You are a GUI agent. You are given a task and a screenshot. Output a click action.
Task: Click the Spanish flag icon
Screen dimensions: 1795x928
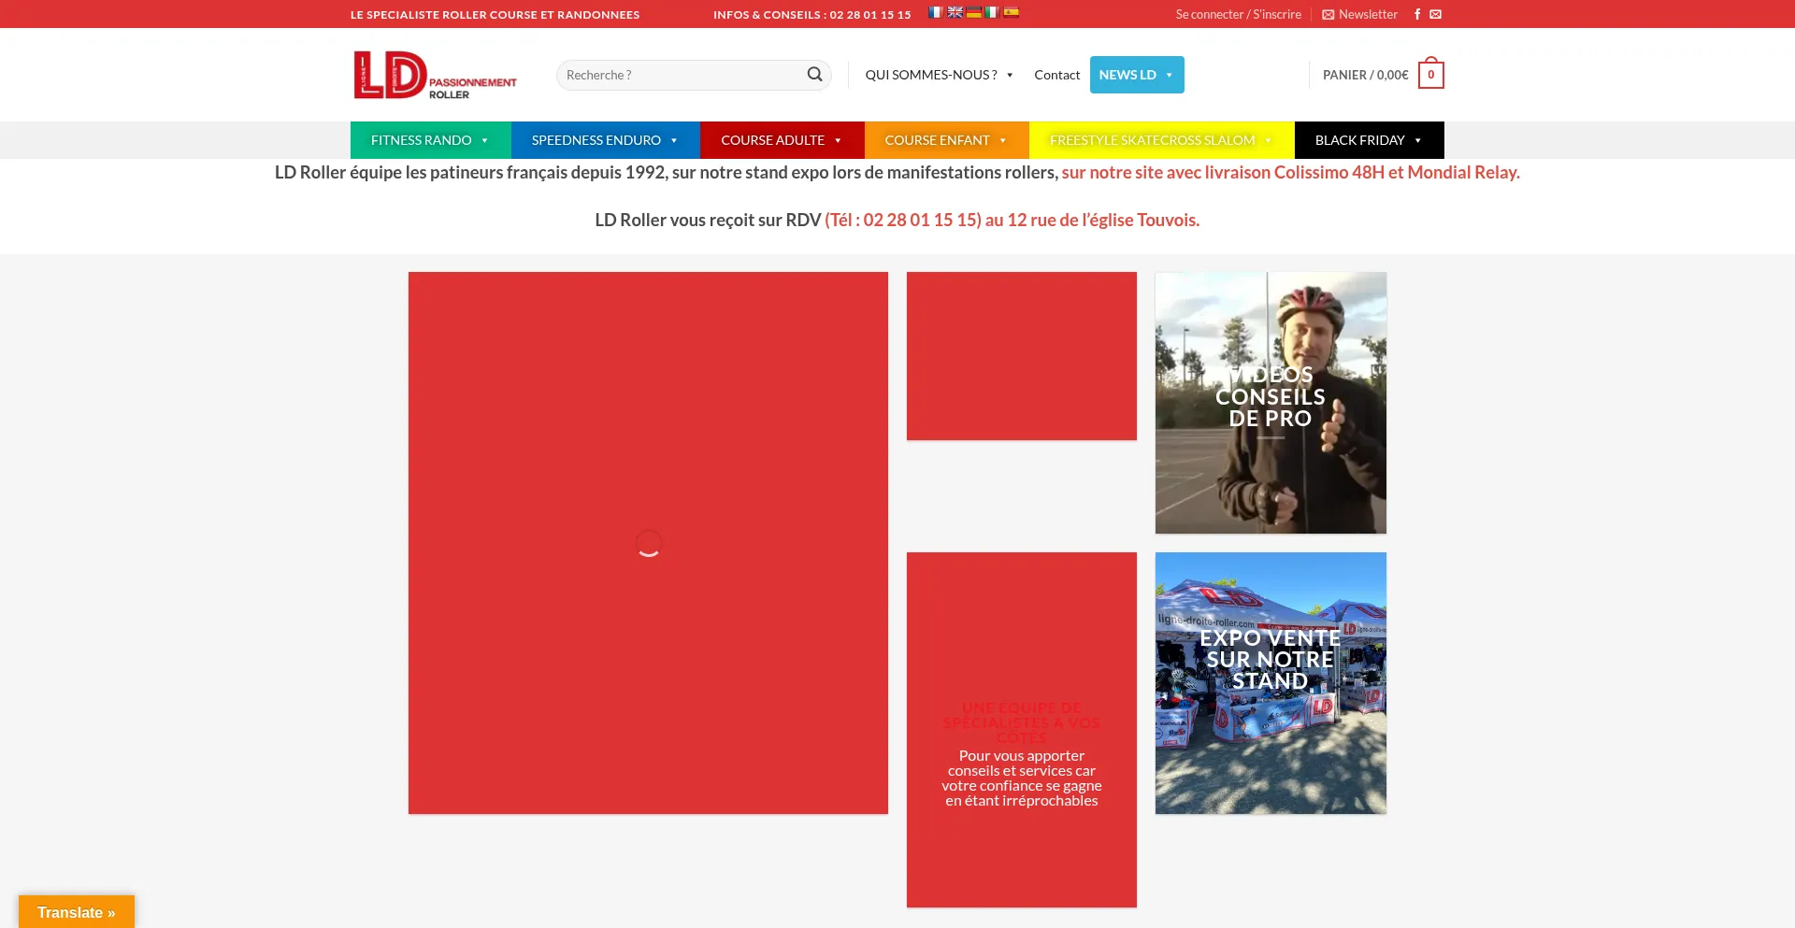[x=1011, y=12]
